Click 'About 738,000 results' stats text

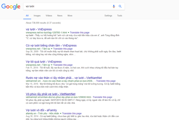(43, 23)
